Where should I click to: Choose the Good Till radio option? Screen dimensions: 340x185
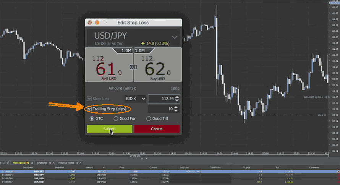(x=148, y=118)
